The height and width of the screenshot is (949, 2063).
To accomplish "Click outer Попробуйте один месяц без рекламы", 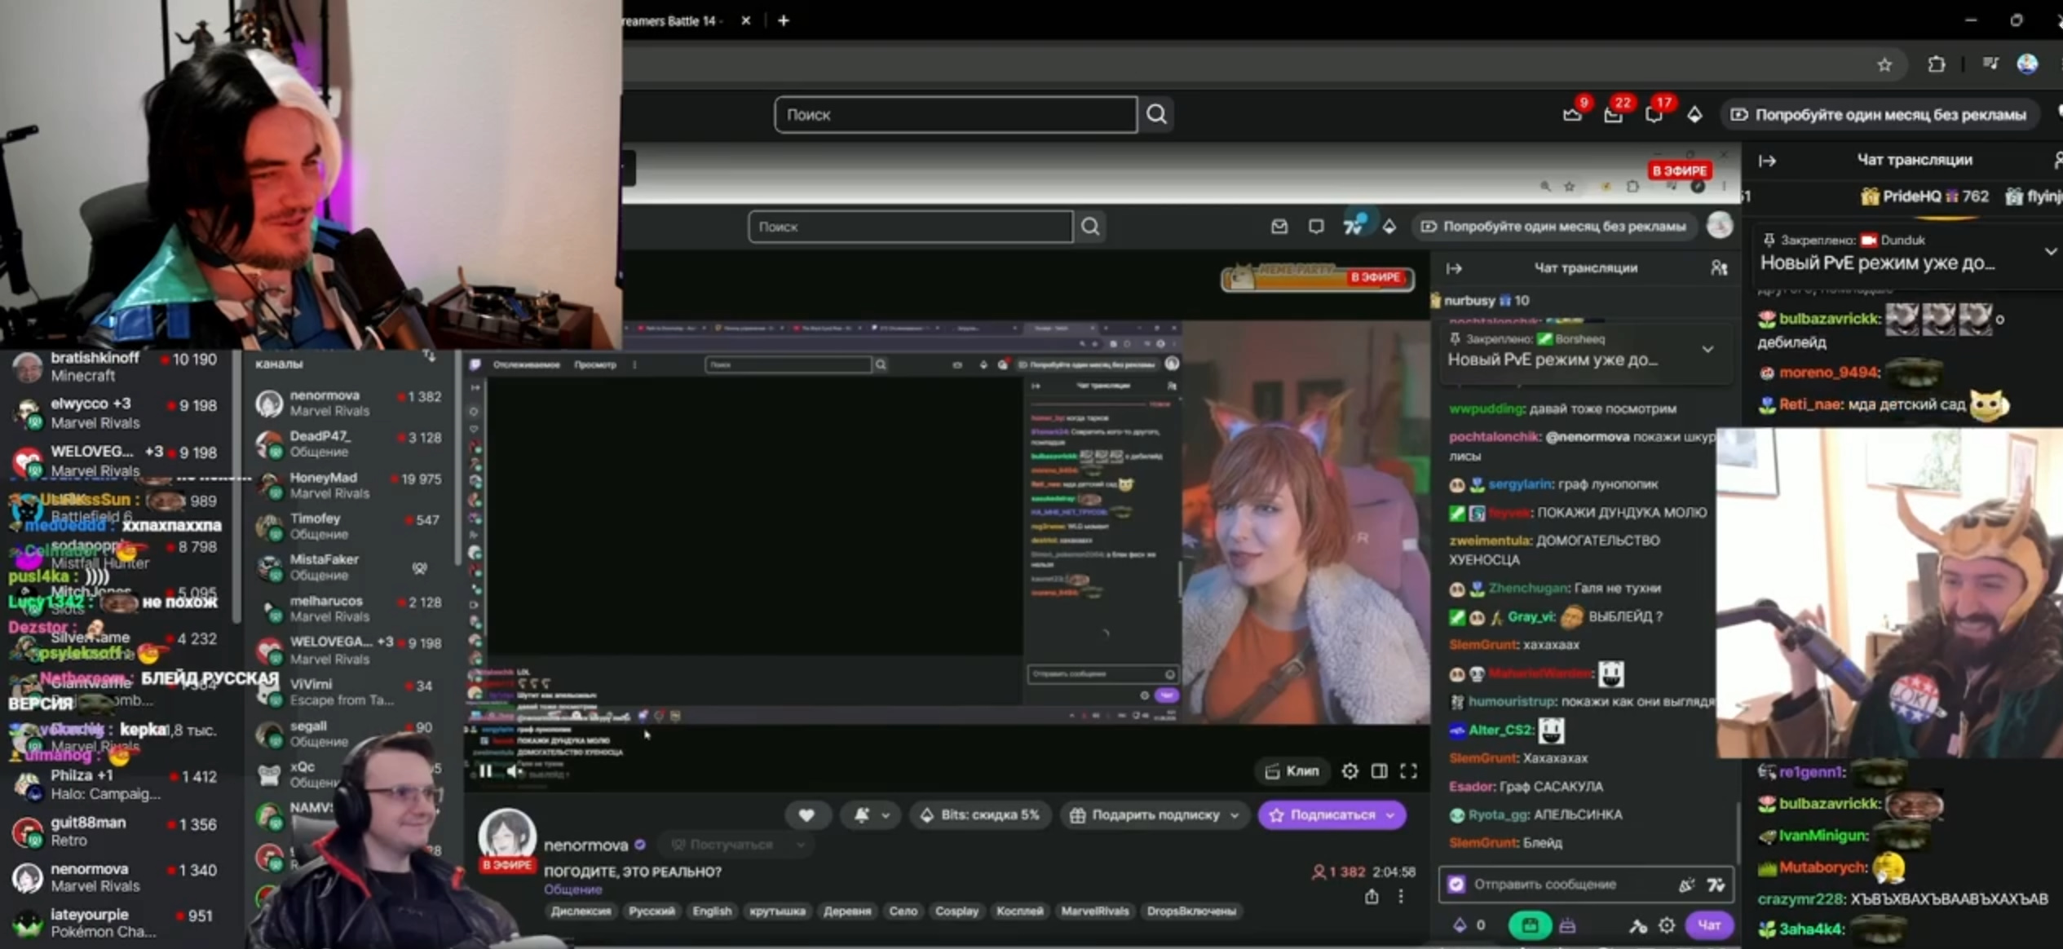I will 1880,115.
